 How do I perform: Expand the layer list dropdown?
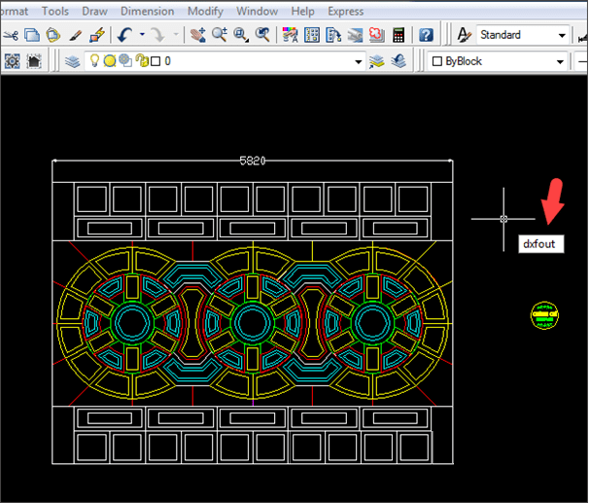(359, 61)
